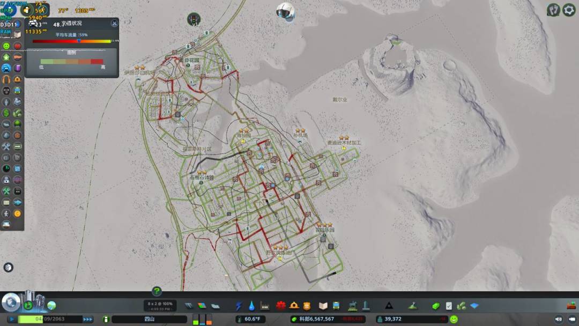The height and width of the screenshot is (326, 579).
Task: Click the 冒险乐园 three-star park label
Action: (325, 230)
